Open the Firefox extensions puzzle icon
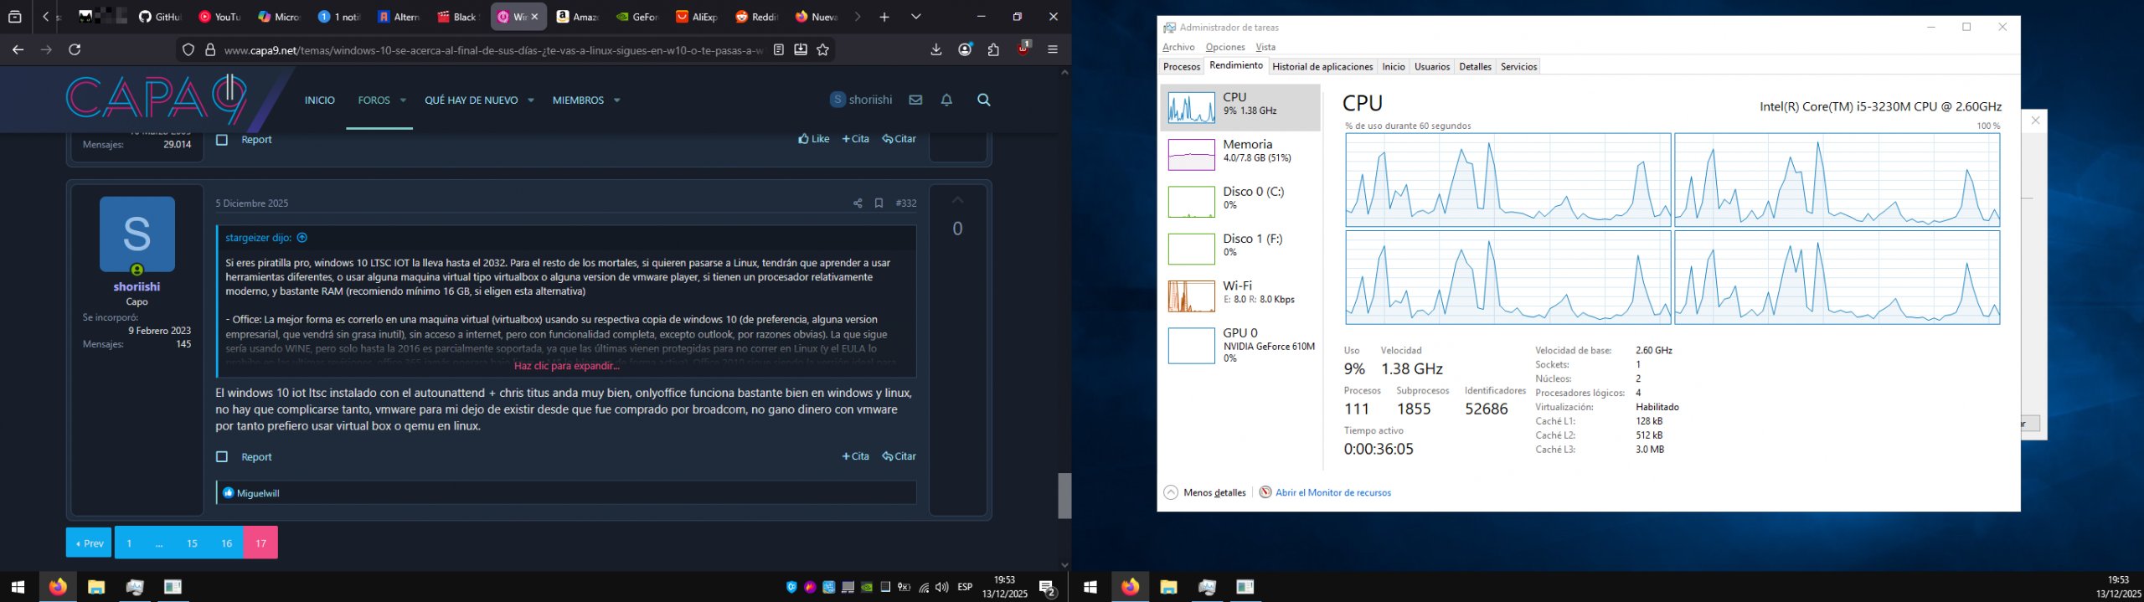Viewport: 2144px width, 602px height. click(x=993, y=50)
